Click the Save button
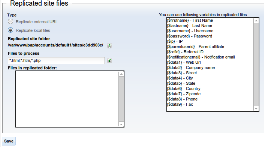Screen dimensions: 265x147 coord(9,141)
